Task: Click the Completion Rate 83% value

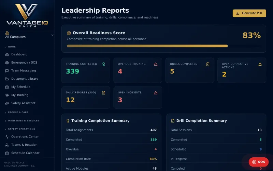Action: [x=153, y=159]
